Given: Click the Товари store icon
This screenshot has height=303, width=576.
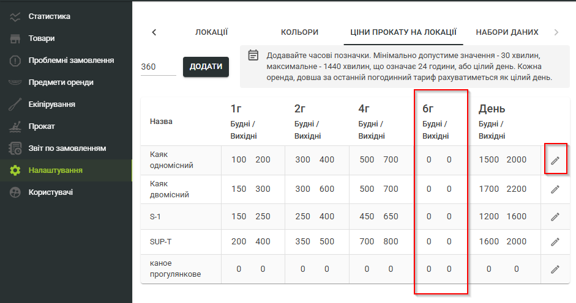Looking at the screenshot, I should 15,38.
